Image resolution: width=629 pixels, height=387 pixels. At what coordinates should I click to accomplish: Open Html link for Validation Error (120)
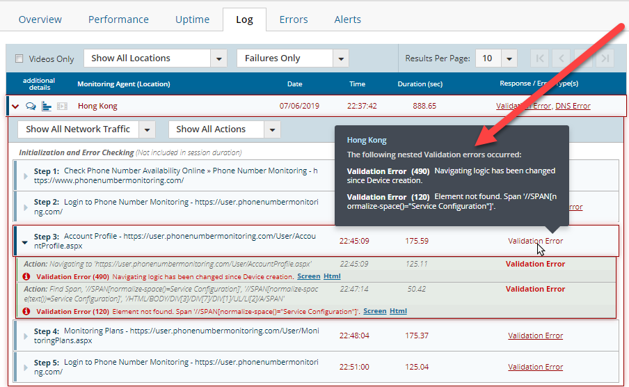point(398,311)
